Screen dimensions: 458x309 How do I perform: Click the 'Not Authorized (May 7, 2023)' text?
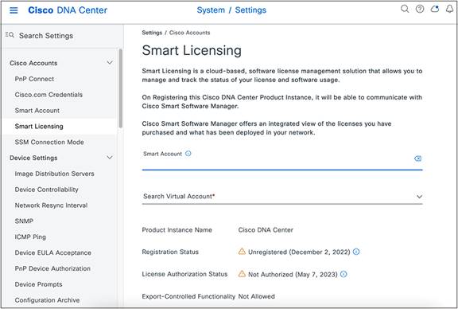coord(293,275)
